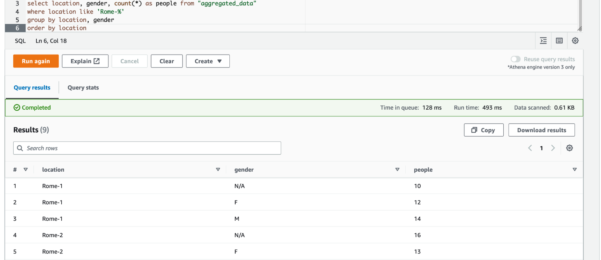Viewport: 601px width, 260px height.
Task: Expand the Create dropdown button
Action: (x=208, y=61)
